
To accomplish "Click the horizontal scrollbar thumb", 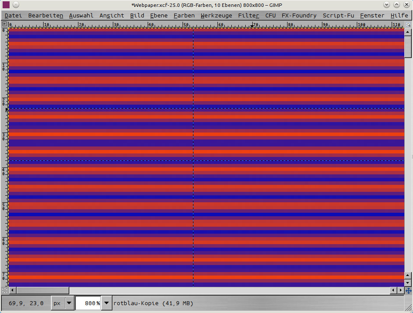I will pos(42,290).
